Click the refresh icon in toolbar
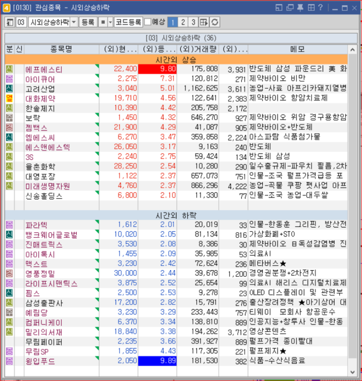362x381 pixels. click(214, 23)
